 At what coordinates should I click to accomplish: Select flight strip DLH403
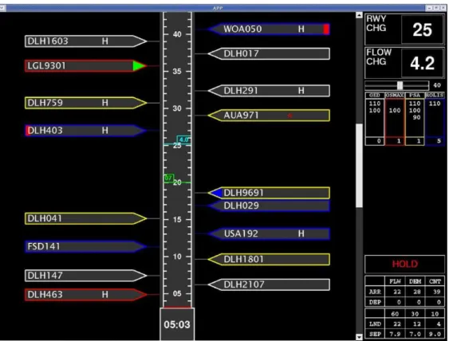pyautogui.click(x=86, y=131)
